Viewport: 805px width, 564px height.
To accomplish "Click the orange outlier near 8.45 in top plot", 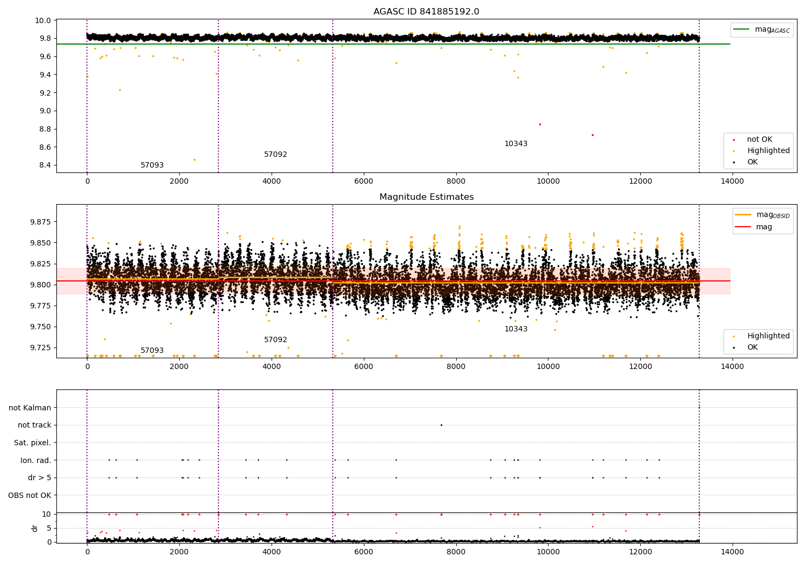I will [x=194, y=160].
